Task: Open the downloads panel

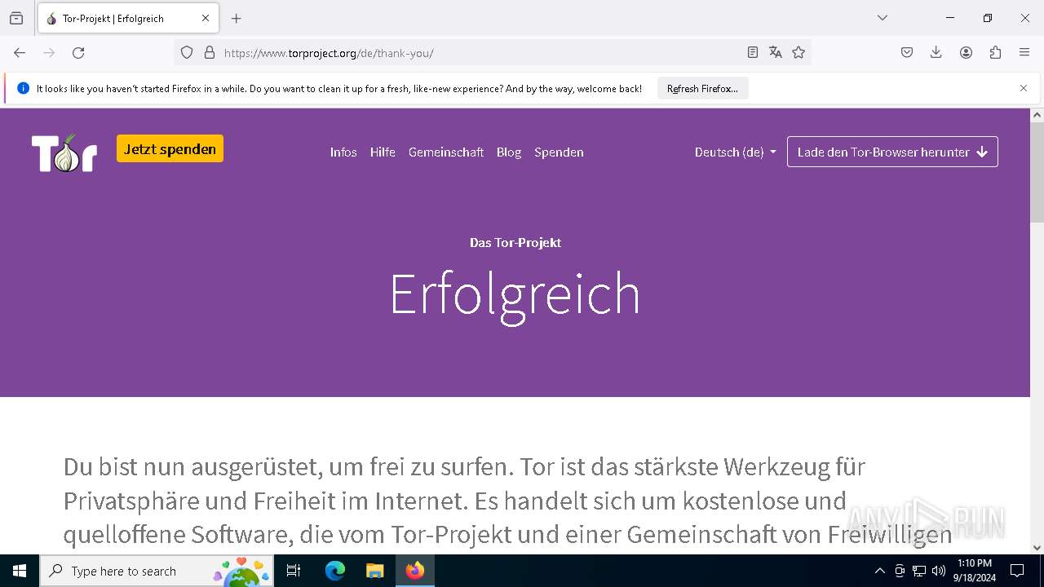Action: [936, 53]
